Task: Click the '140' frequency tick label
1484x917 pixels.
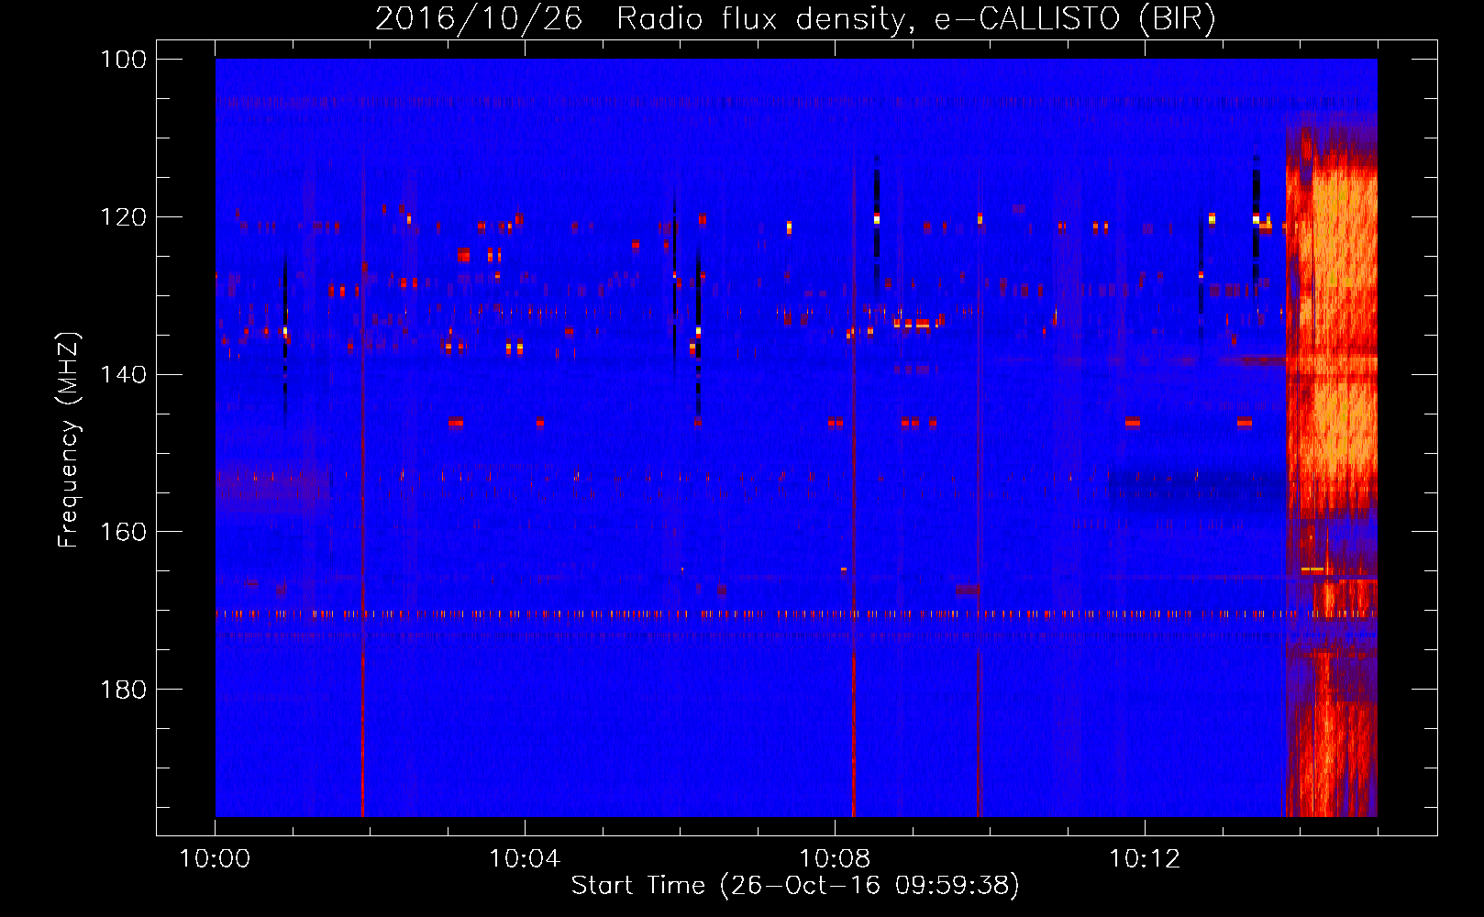Action: pyautogui.click(x=124, y=374)
